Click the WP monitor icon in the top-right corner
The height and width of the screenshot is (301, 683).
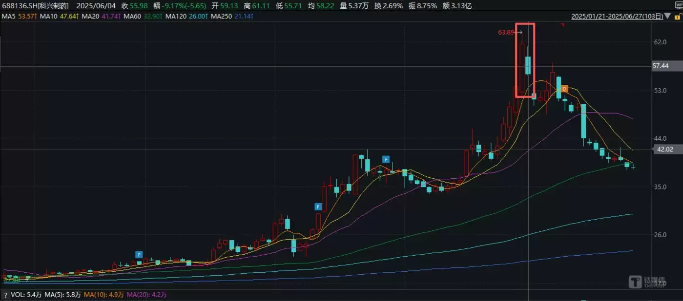tap(679, 5)
